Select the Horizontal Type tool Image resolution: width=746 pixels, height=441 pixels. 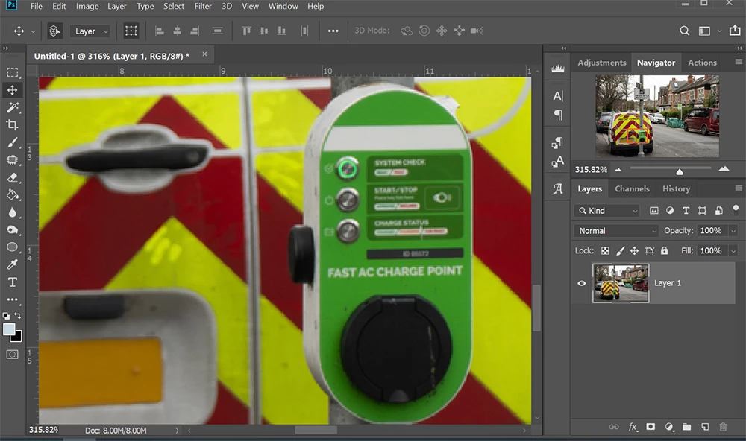[x=13, y=282]
